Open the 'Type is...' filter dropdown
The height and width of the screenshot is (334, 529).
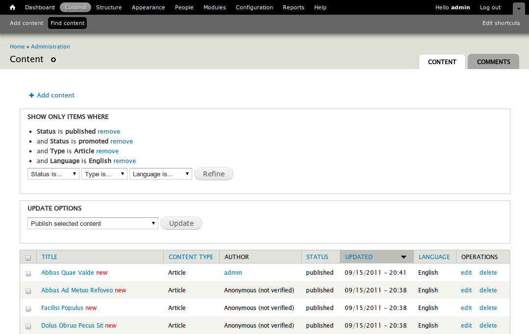(104, 174)
